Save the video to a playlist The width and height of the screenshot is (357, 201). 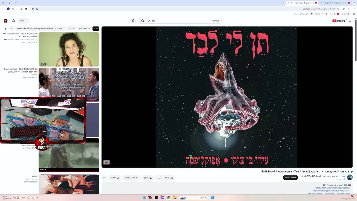click(115, 178)
